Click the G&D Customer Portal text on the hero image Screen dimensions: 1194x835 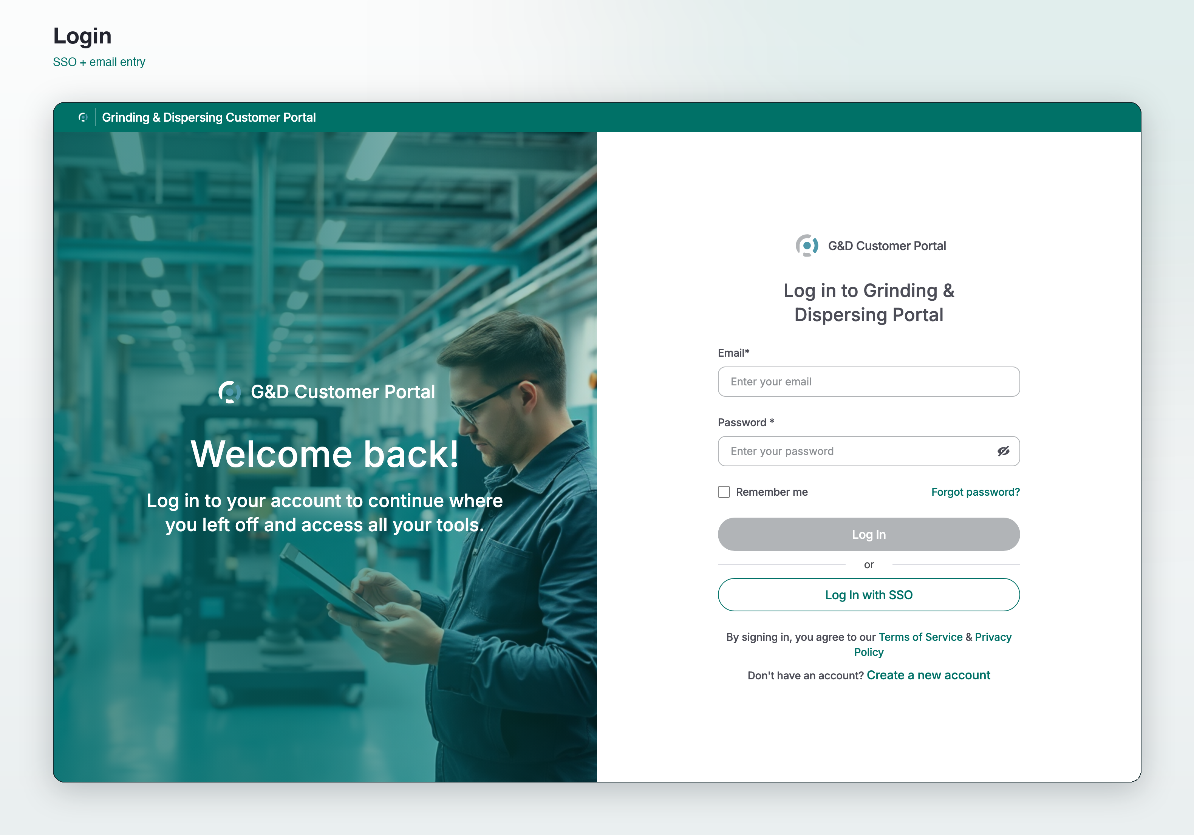(x=343, y=392)
